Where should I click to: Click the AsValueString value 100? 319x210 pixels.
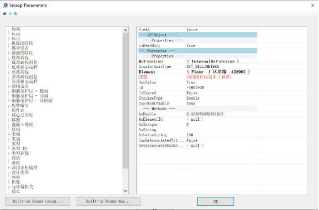(190, 135)
